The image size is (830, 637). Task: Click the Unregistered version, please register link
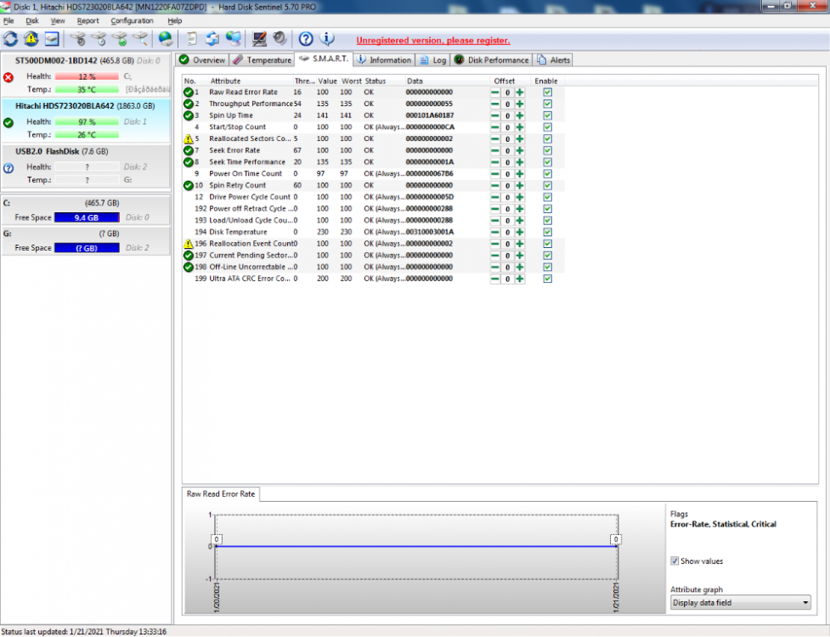coord(433,41)
